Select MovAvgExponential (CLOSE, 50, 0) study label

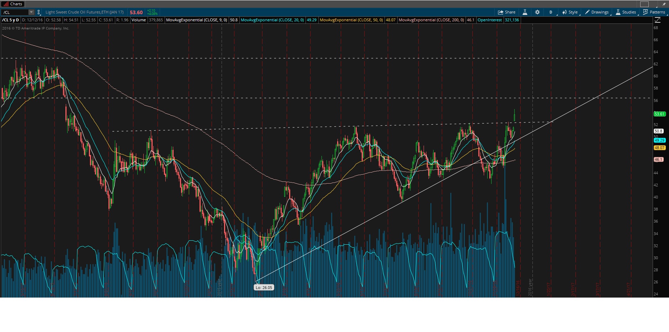click(x=351, y=20)
